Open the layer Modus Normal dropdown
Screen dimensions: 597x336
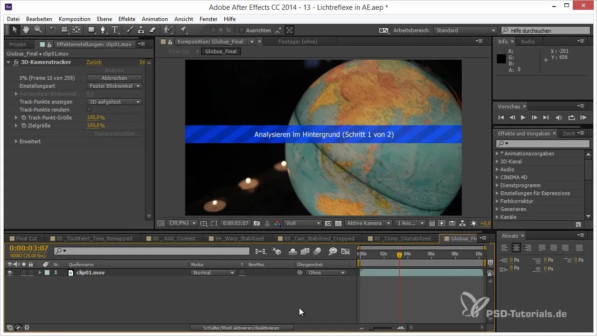tap(213, 273)
